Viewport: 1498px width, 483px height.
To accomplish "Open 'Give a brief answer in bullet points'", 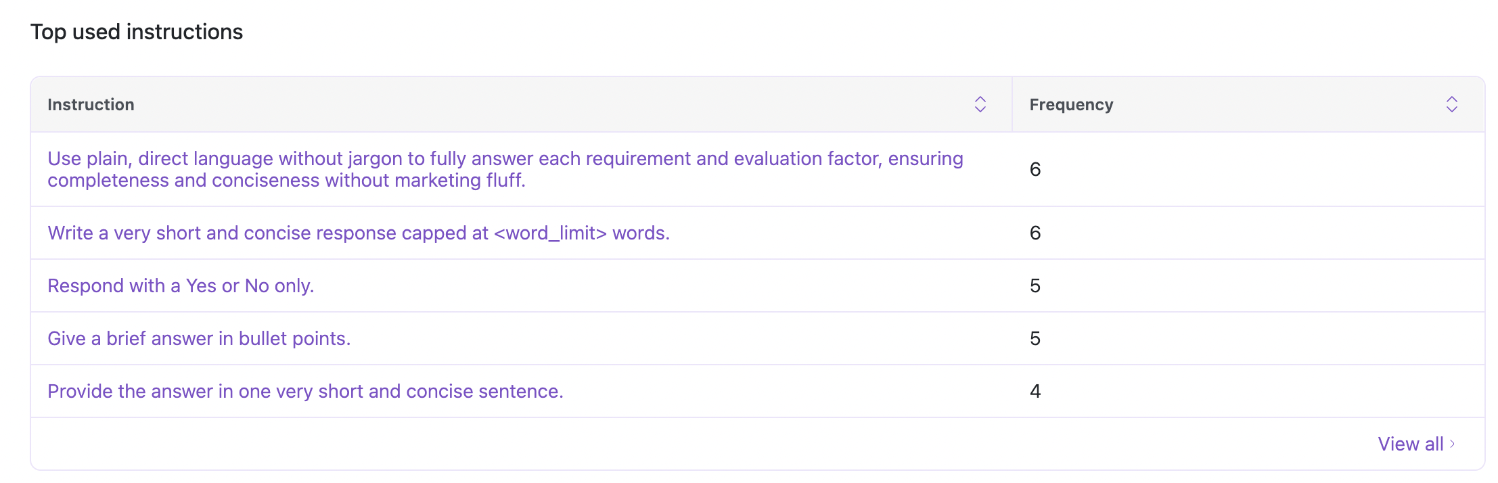I will pyautogui.click(x=199, y=338).
